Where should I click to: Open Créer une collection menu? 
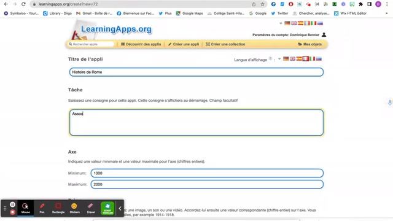225,44
